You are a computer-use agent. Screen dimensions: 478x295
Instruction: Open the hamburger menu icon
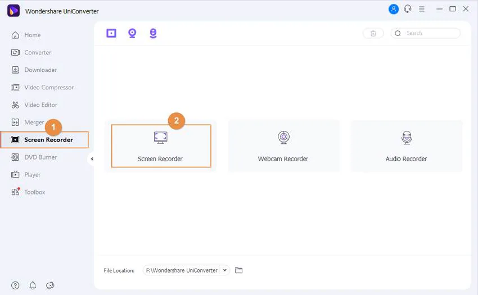[422, 9]
